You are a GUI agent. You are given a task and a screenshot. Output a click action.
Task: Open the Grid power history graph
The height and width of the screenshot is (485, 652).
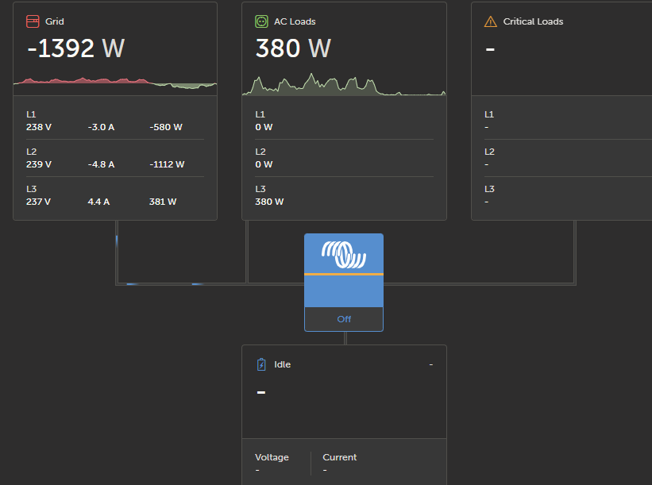pos(115,83)
